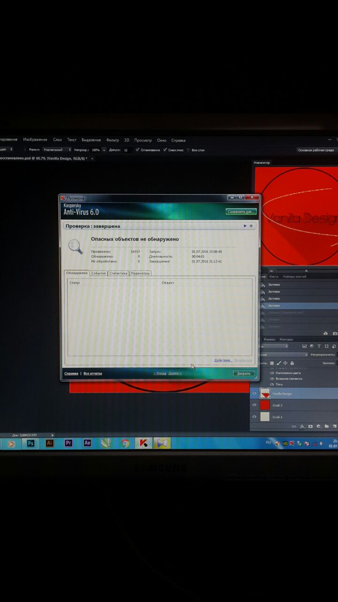Image resolution: width=338 pixels, height=602 pixels.
Task: Toggle the Все слои checkbox
Action: click(x=188, y=150)
